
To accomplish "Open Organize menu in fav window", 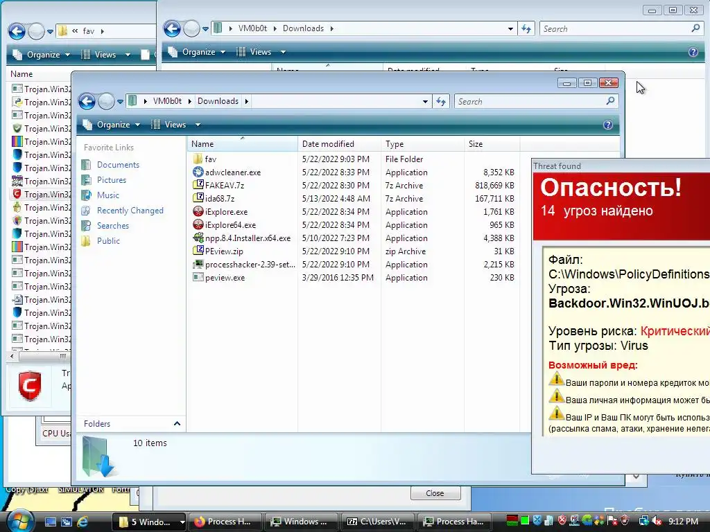I will coord(42,55).
